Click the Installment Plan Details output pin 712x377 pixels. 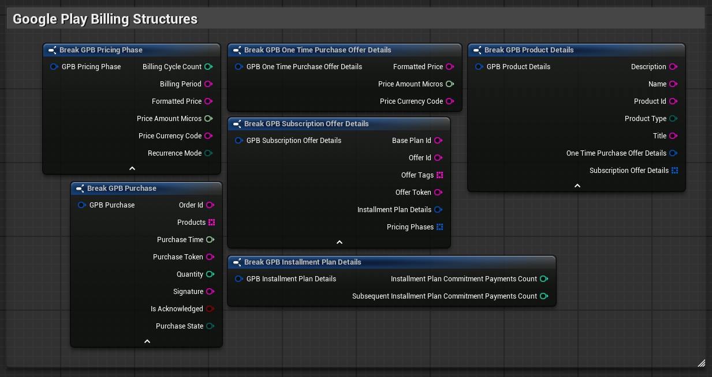438,210
